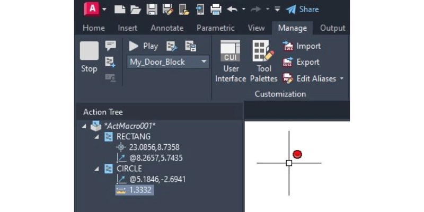Click the Customization panel title
424x212 pixels.
point(280,94)
